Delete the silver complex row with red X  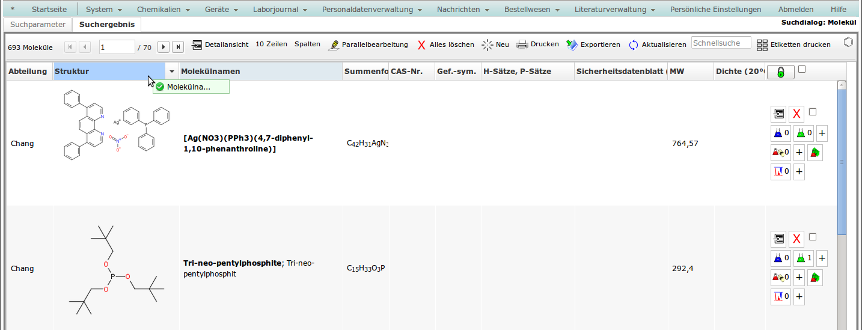click(796, 114)
